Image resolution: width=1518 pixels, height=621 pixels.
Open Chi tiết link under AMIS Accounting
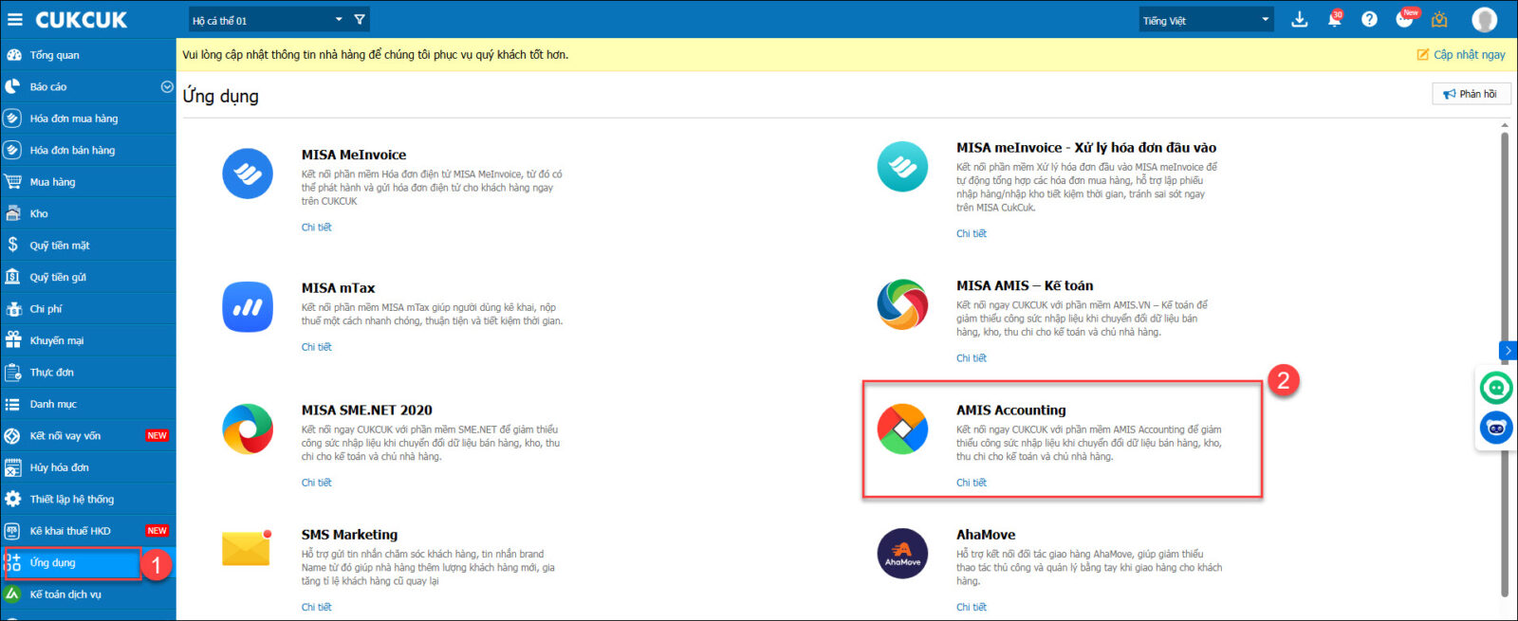click(971, 483)
